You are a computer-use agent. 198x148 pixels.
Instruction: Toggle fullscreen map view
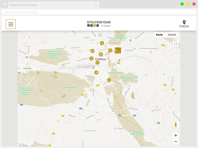[175, 44]
